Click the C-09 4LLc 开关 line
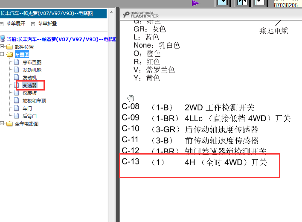The height and width of the screenshot is (222, 302). [x=206, y=118]
